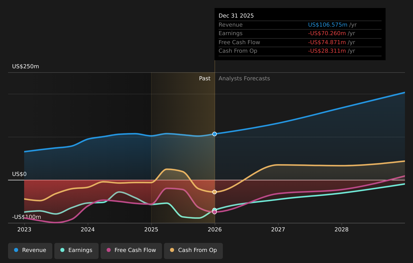The height and width of the screenshot is (263, 413).
Task: Select the Revenue marker on the 2026 boundary
Action: (214, 134)
